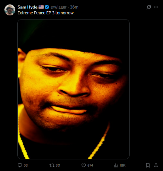The height and width of the screenshot is (171, 163).
Task: Open the 36m timestamp link
Action: click(x=74, y=7)
